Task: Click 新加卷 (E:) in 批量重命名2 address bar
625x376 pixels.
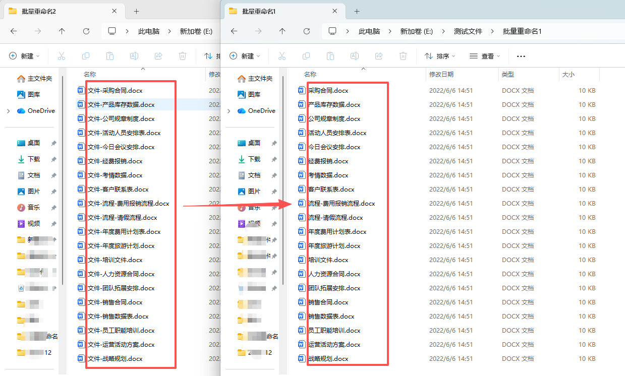Action: pyautogui.click(x=196, y=31)
